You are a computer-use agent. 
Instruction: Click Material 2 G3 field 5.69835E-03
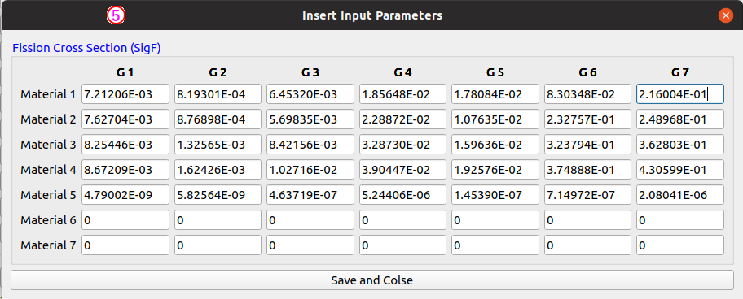pyautogui.click(x=310, y=119)
